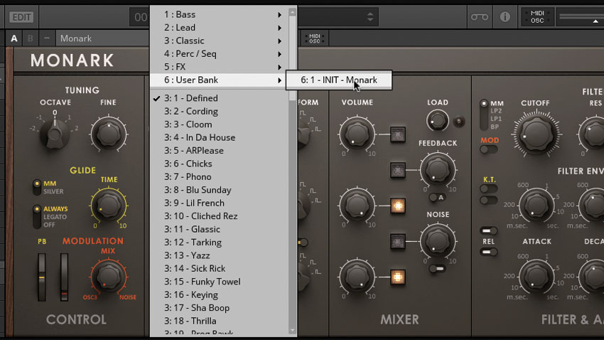This screenshot has height=340, width=604.
Task: Open the 5 : FX preset submenu
Action: pos(220,67)
